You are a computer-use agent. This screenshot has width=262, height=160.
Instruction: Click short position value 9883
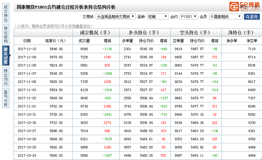tap(178, 98)
